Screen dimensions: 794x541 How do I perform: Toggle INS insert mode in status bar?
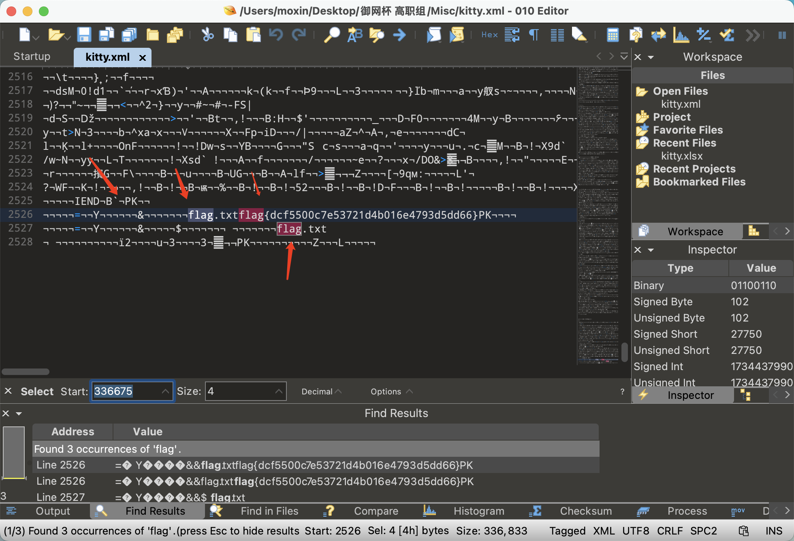773,531
